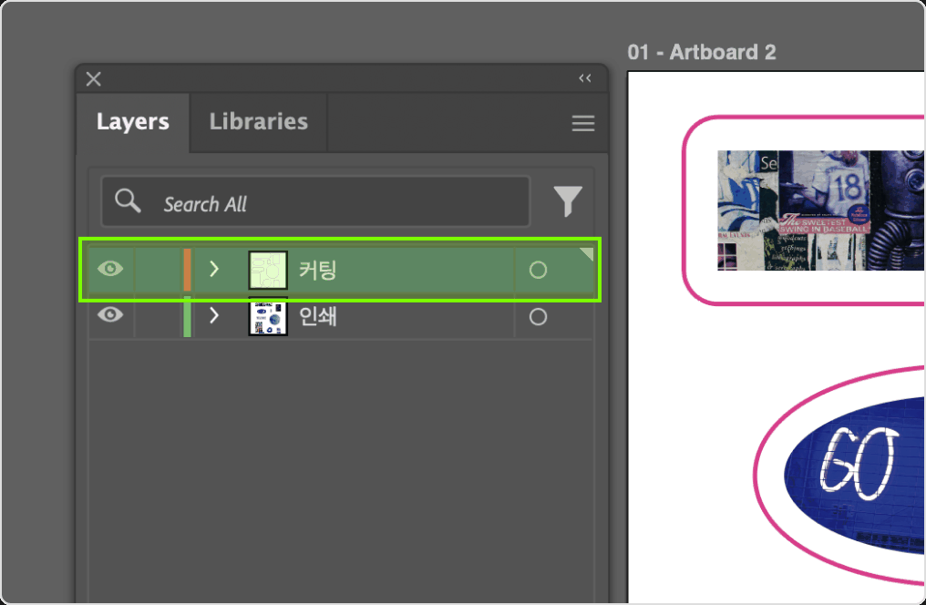
Task: Click the magnifying glass search icon
Action: [128, 200]
